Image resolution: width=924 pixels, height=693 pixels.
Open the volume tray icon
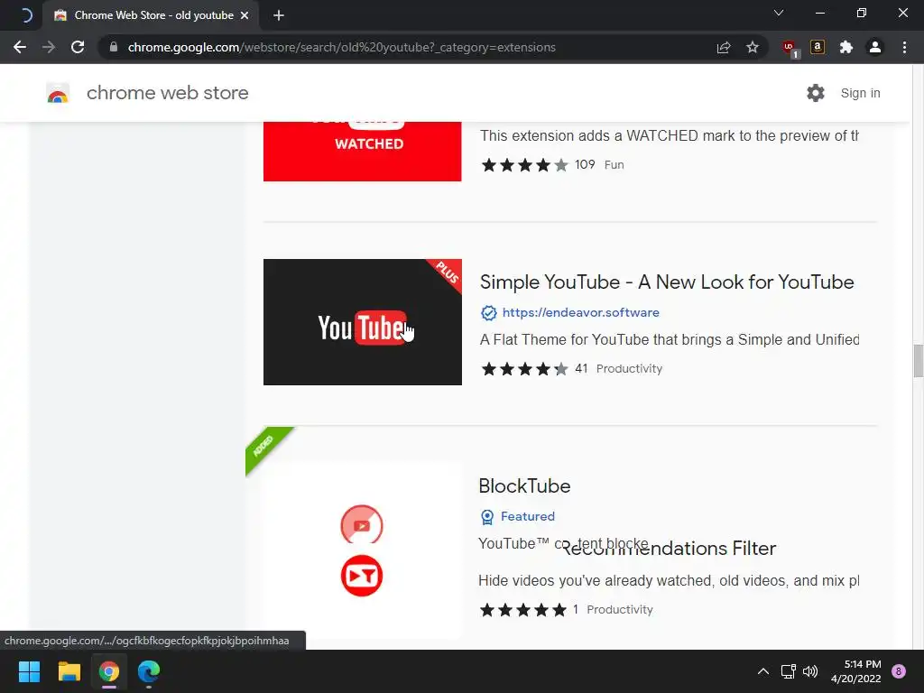(x=811, y=671)
